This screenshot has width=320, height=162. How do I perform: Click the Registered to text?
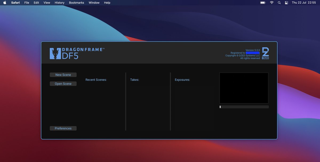tap(238, 53)
